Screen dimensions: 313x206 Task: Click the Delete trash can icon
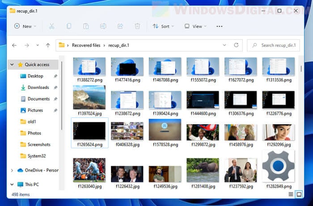pyautogui.click(x=137, y=26)
